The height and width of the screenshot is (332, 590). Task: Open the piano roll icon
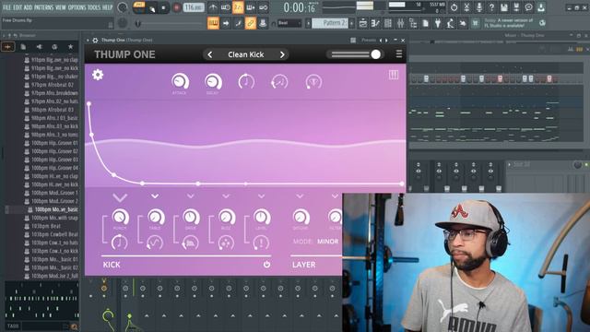click(x=375, y=23)
